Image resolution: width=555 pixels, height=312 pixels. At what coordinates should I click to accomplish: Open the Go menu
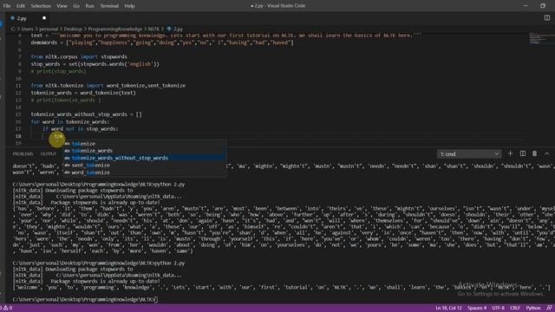[76, 6]
